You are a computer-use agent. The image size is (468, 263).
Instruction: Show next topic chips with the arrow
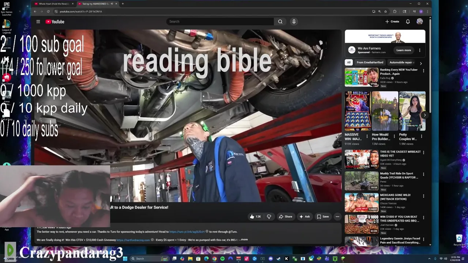[x=421, y=63]
